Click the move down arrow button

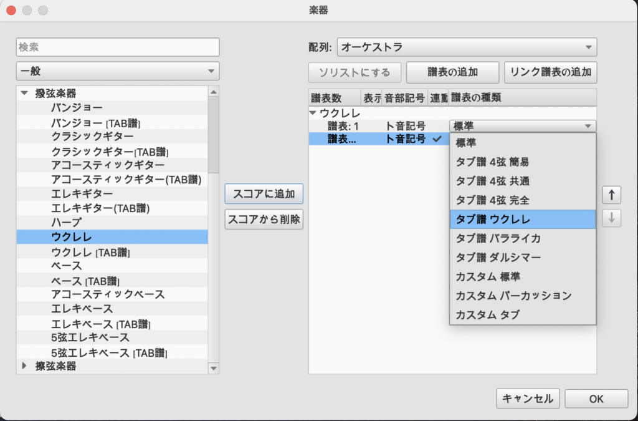point(611,218)
